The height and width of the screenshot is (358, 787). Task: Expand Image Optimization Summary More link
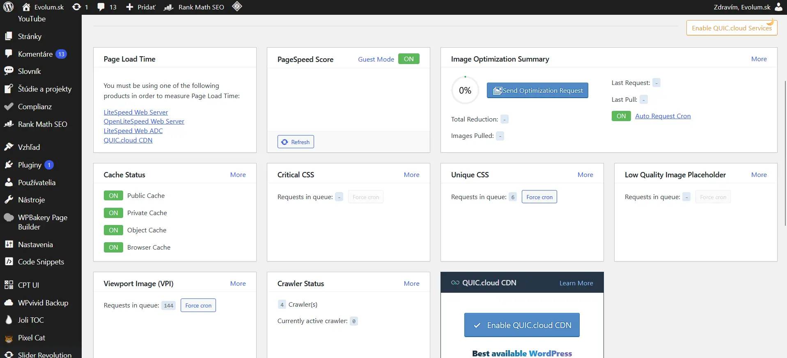759,59
